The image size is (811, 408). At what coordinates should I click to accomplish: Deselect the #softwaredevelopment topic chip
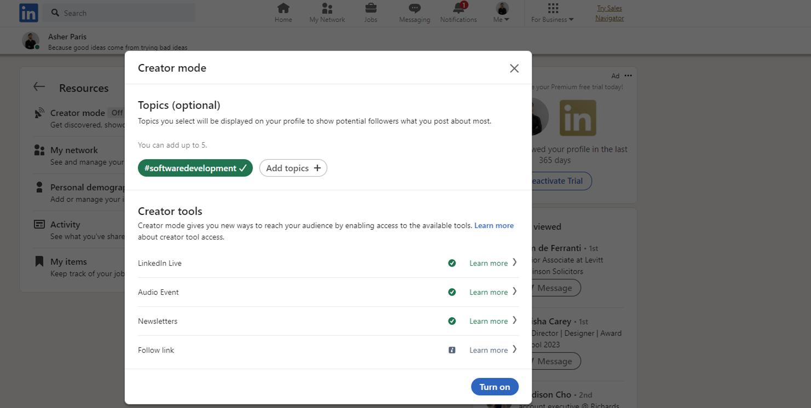[195, 168]
